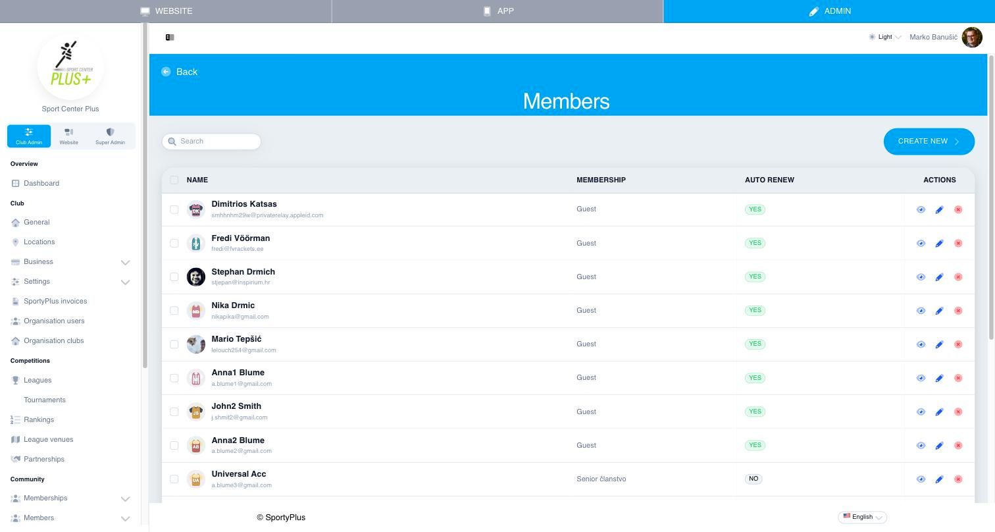The image size is (995, 532).
Task: Open Mario Tepšić profile picture
Action: point(196,344)
